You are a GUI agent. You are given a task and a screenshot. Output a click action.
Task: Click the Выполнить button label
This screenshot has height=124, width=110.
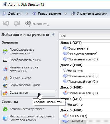coord(40,24)
